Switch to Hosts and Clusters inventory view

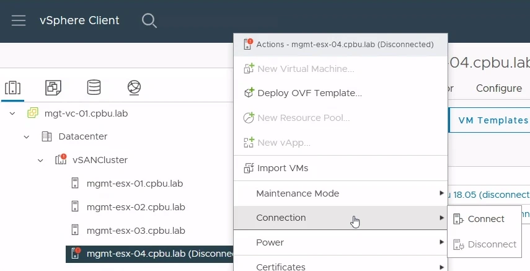13,88
